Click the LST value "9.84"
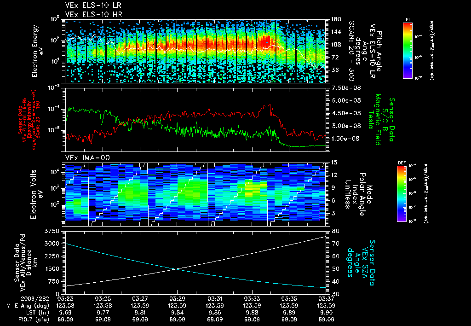Screen dimensions: 471x326 point(177,313)
